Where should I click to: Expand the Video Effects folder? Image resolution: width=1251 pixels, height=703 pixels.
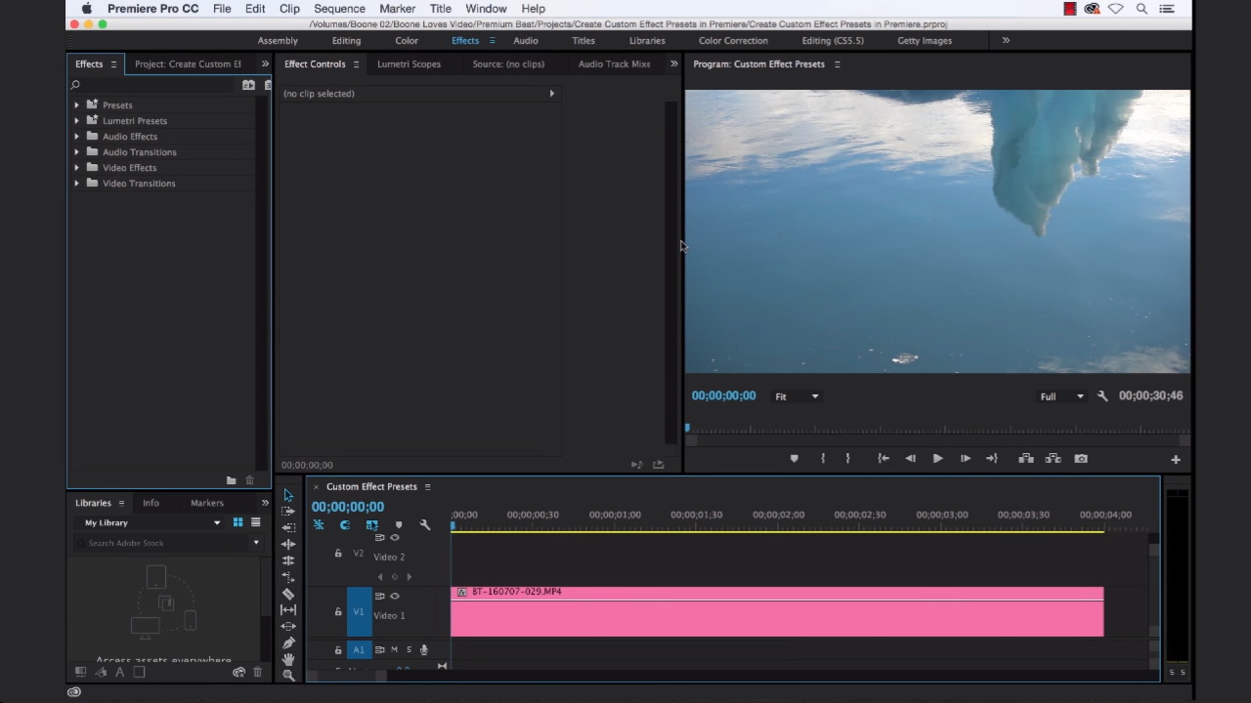(77, 168)
